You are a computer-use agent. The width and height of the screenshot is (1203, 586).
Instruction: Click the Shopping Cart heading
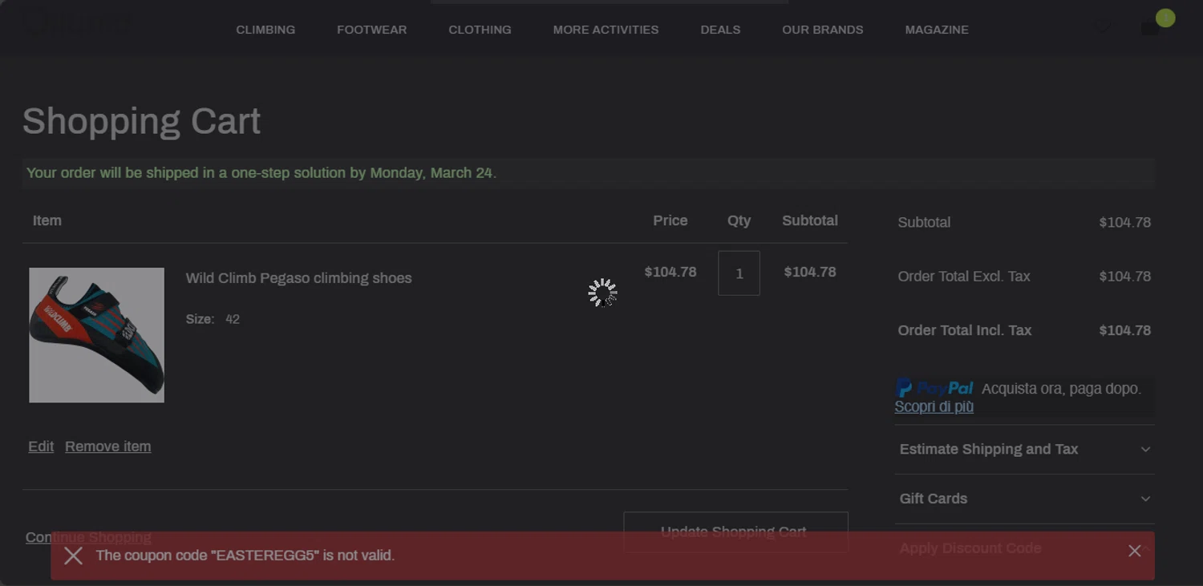[141, 121]
